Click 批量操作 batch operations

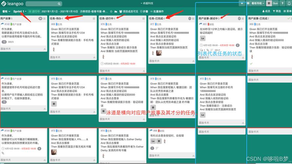[x=157, y=11]
